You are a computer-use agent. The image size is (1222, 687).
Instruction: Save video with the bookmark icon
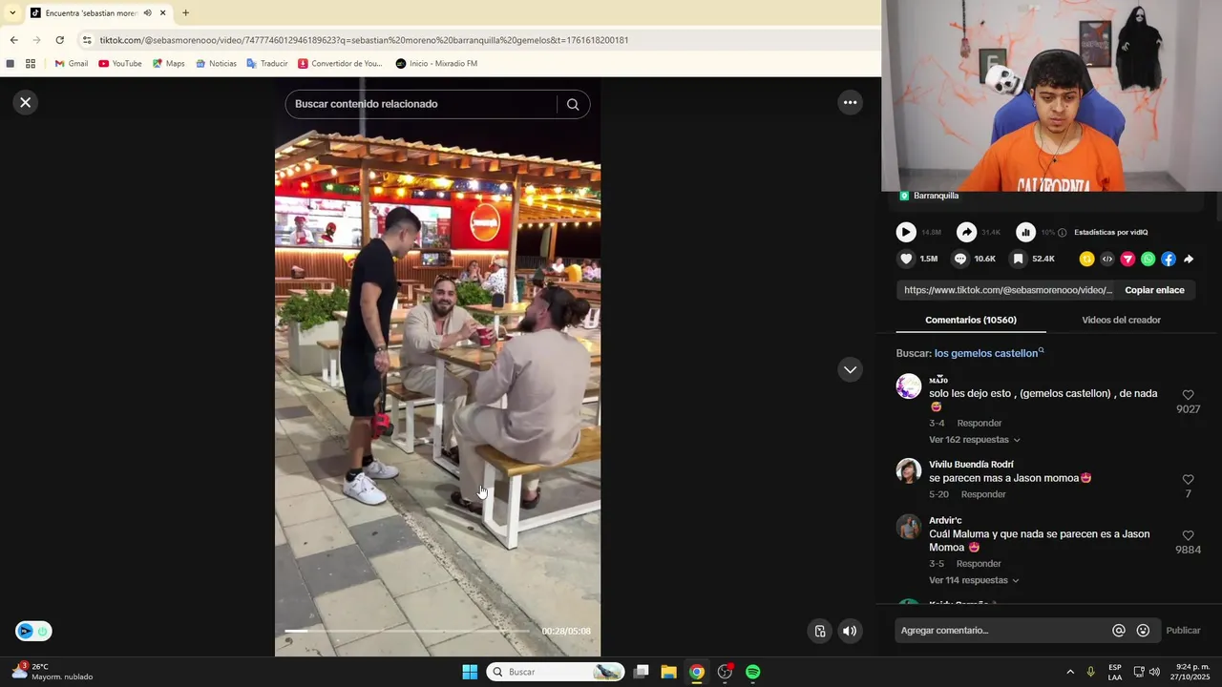tap(1019, 259)
